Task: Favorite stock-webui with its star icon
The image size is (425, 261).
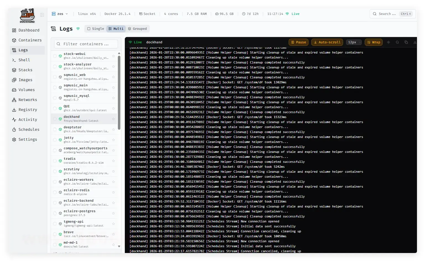Action: coord(113,56)
